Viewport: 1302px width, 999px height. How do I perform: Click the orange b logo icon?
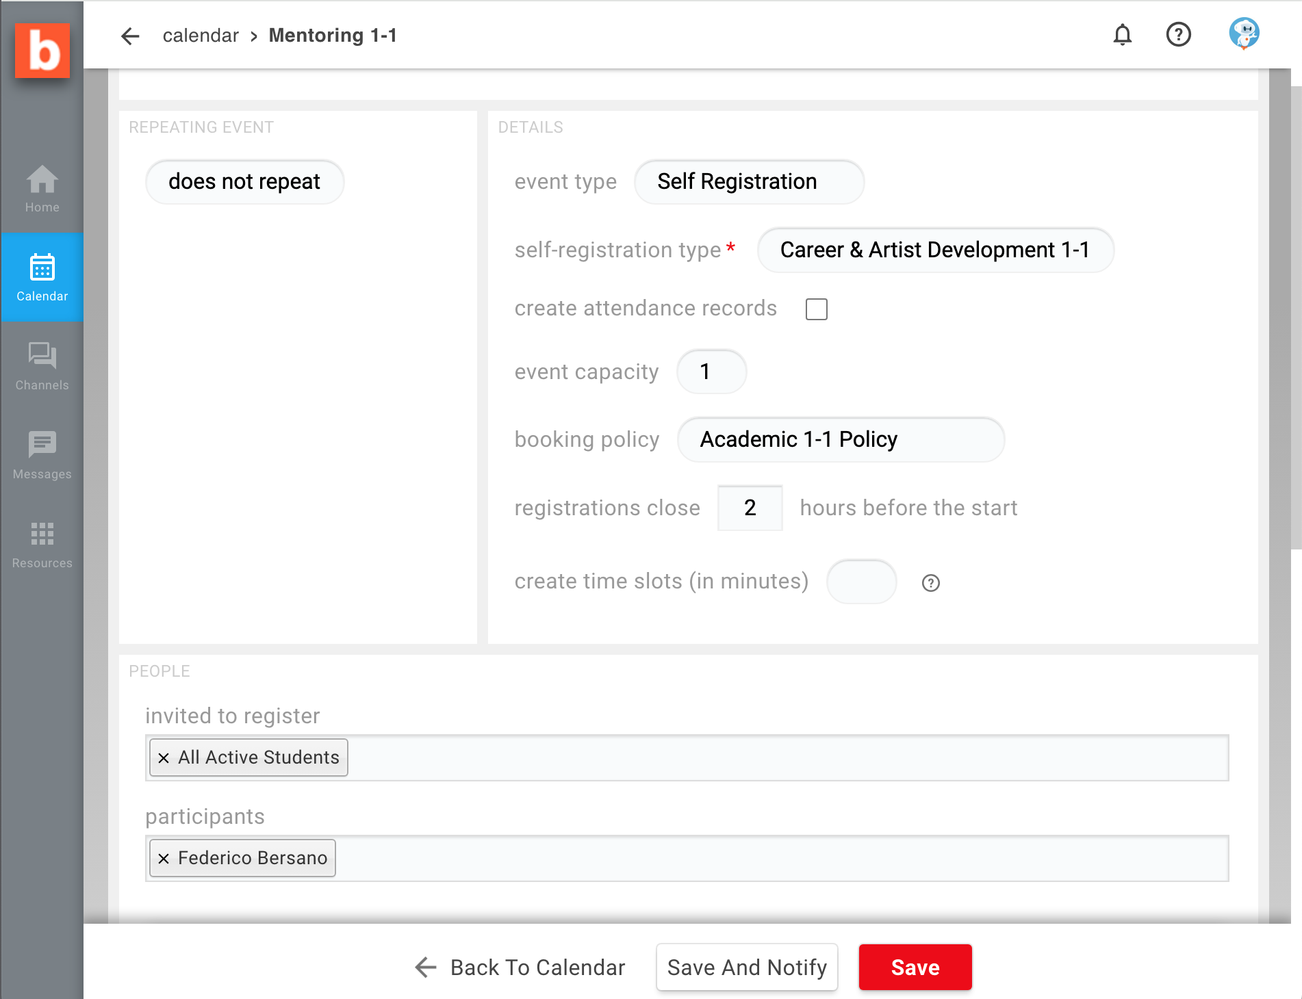(42, 51)
